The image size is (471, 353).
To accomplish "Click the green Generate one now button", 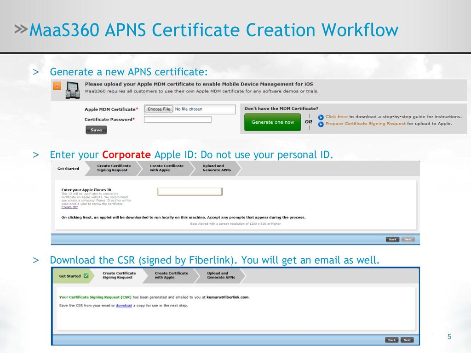I will [272, 122].
